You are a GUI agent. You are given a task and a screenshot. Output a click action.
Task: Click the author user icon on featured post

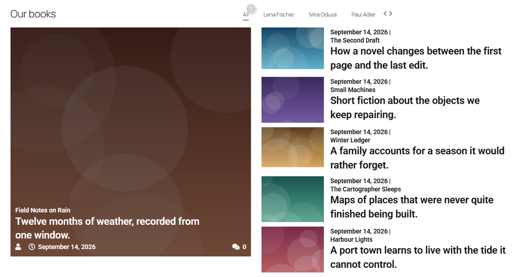[x=18, y=247]
